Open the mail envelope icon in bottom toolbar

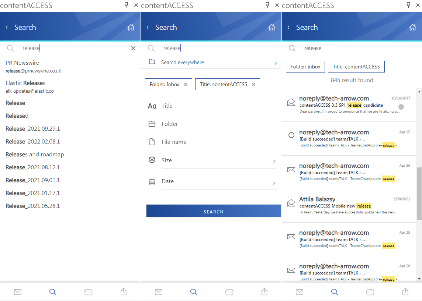pyautogui.click(x=18, y=292)
